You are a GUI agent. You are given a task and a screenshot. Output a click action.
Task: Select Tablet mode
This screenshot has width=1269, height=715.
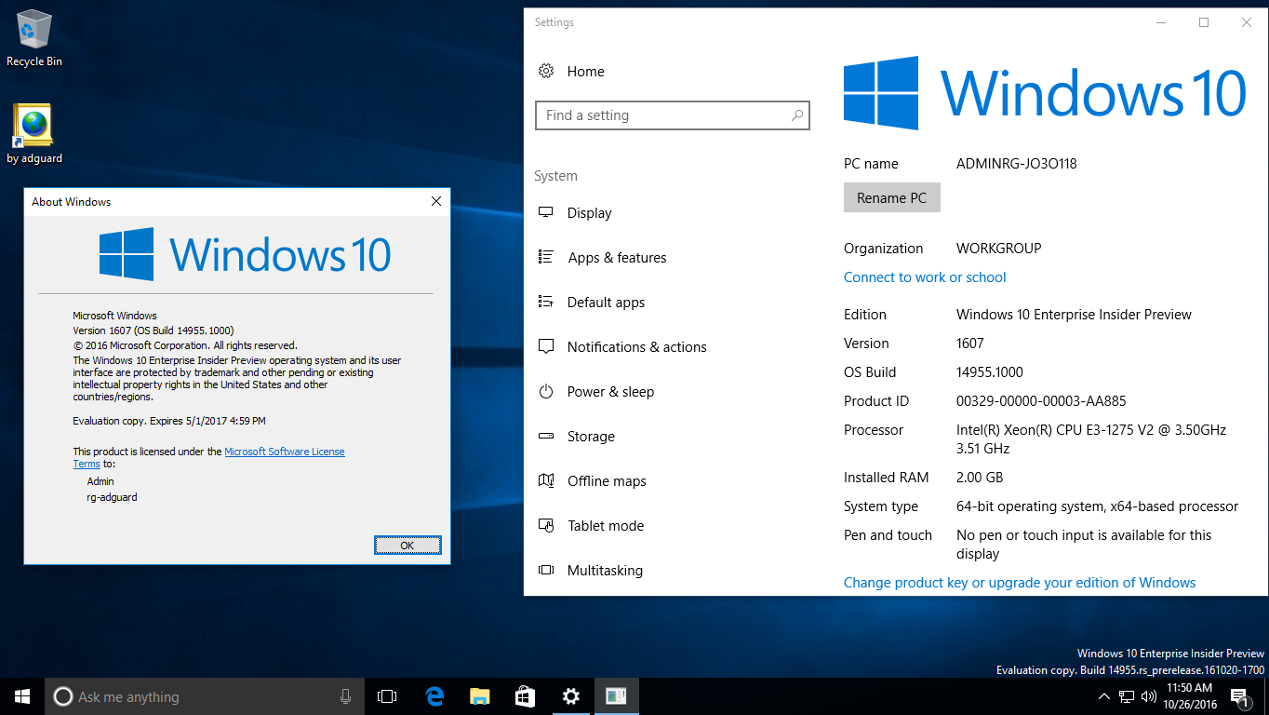[606, 526]
